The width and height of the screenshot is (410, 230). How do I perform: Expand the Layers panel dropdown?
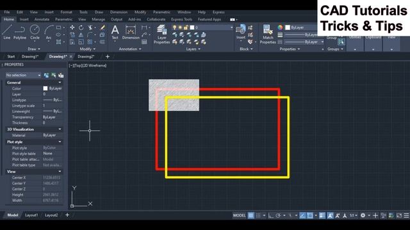pos(193,49)
